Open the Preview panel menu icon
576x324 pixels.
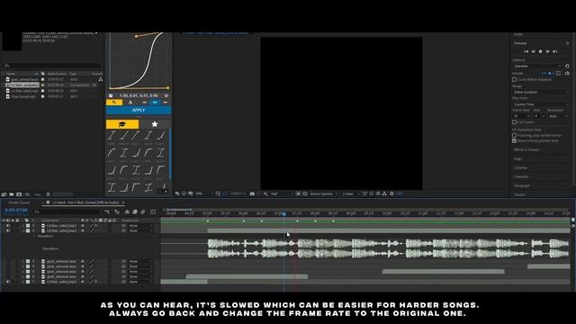[x=567, y=43]
